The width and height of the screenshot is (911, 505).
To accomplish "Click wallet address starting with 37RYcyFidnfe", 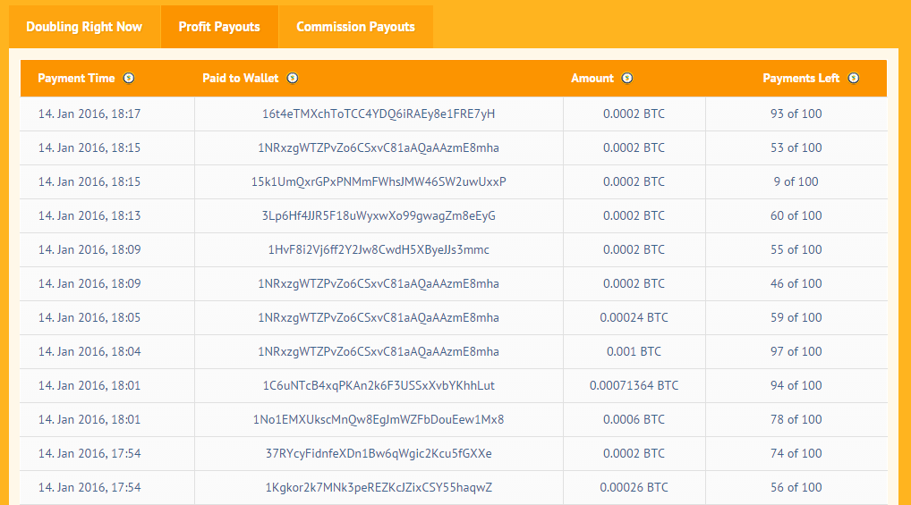I will point(379,454).
